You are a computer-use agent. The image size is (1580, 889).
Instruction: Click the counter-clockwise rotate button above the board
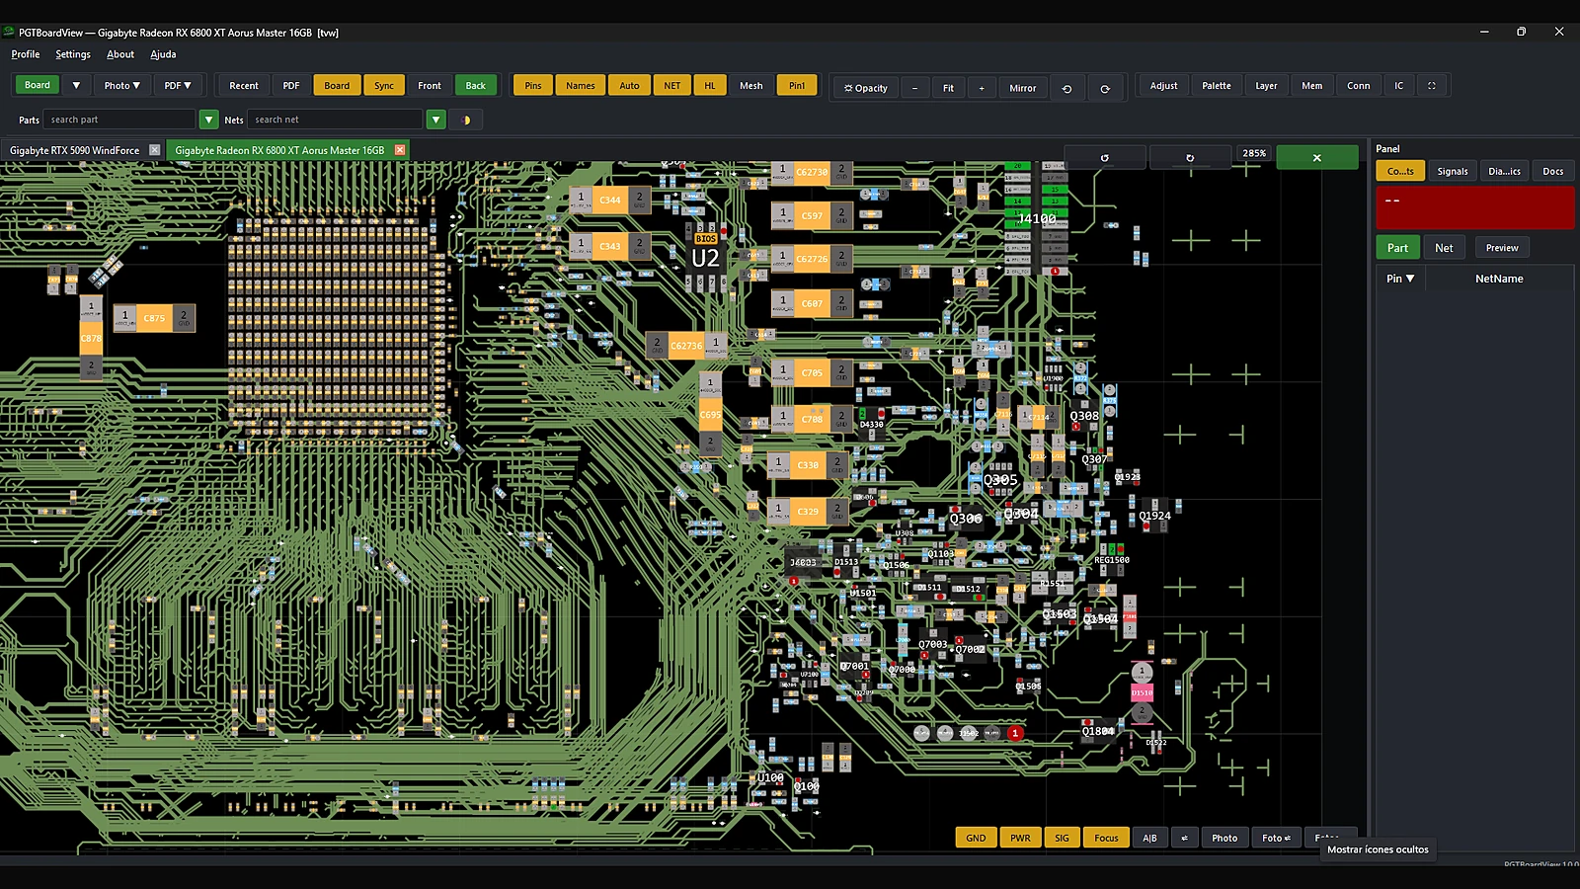pyautogui.click(x=1105, y=157)
